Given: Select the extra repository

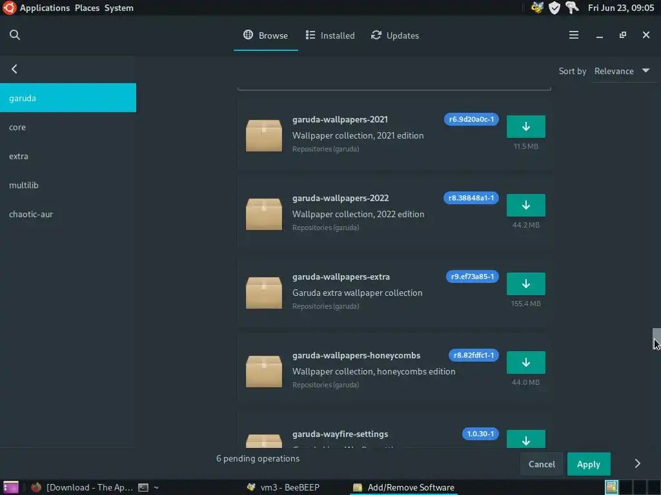Looking at the screenshot, I should (x=68, y=156).
